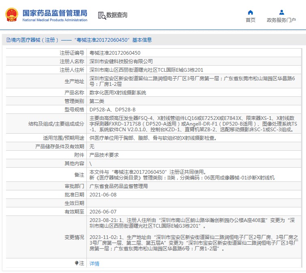Click the document icon before 境内医疗器械
The image size is (306, 273).
(9, 40)
